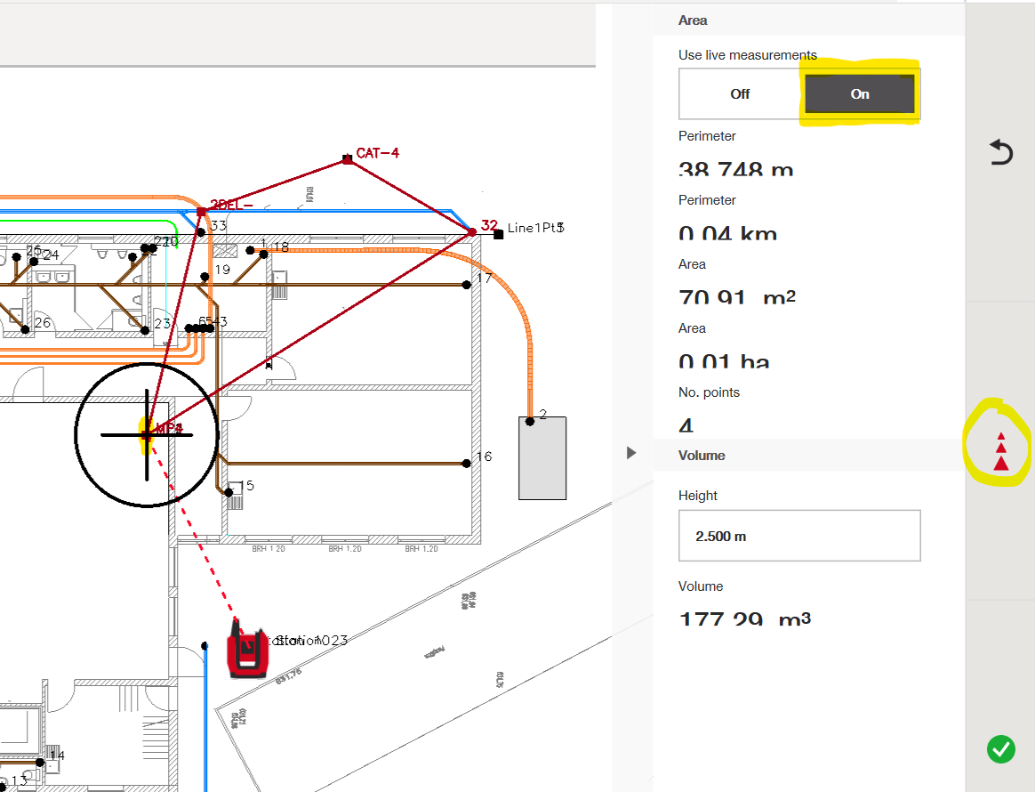Select point 2 above the gray rectangle
This screenshot has width=1035, height=792.
click(530, 421)
